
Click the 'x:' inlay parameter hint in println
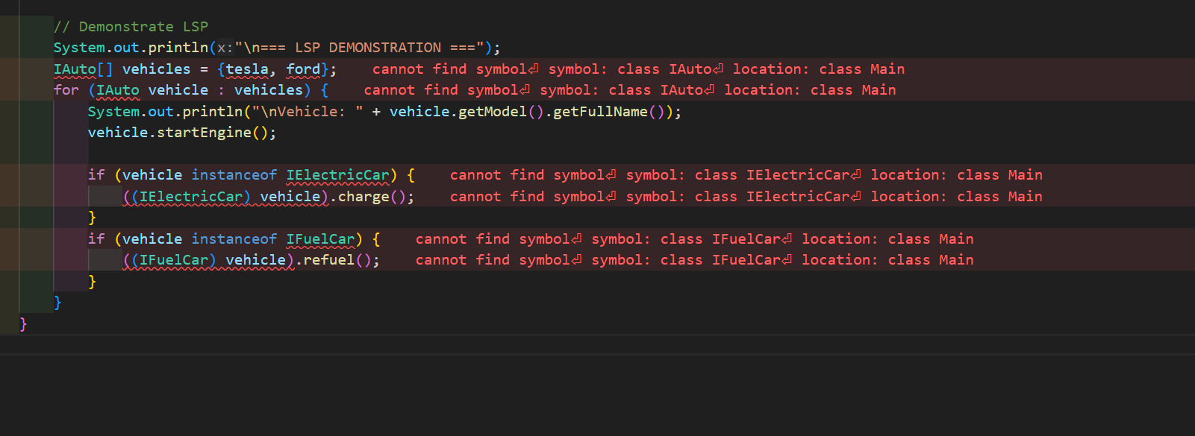pyautogui.click(x=225, y=47)
